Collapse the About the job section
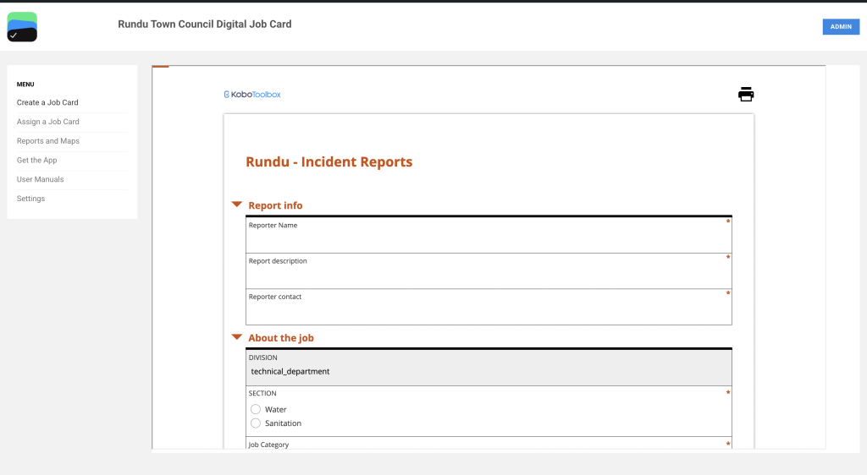This screenshot has height=475, width=867. tap(237, 337)
